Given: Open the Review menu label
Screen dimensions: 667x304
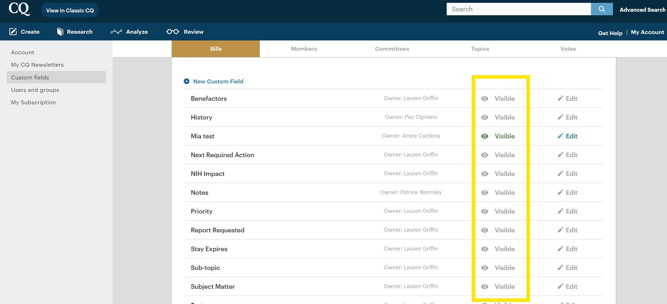Looking at the screenshot, I should tap(194, 32).
